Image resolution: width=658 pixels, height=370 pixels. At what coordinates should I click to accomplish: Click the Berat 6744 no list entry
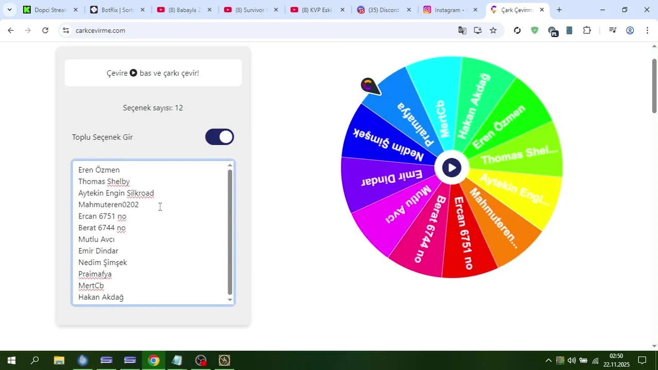coord(102,228)
